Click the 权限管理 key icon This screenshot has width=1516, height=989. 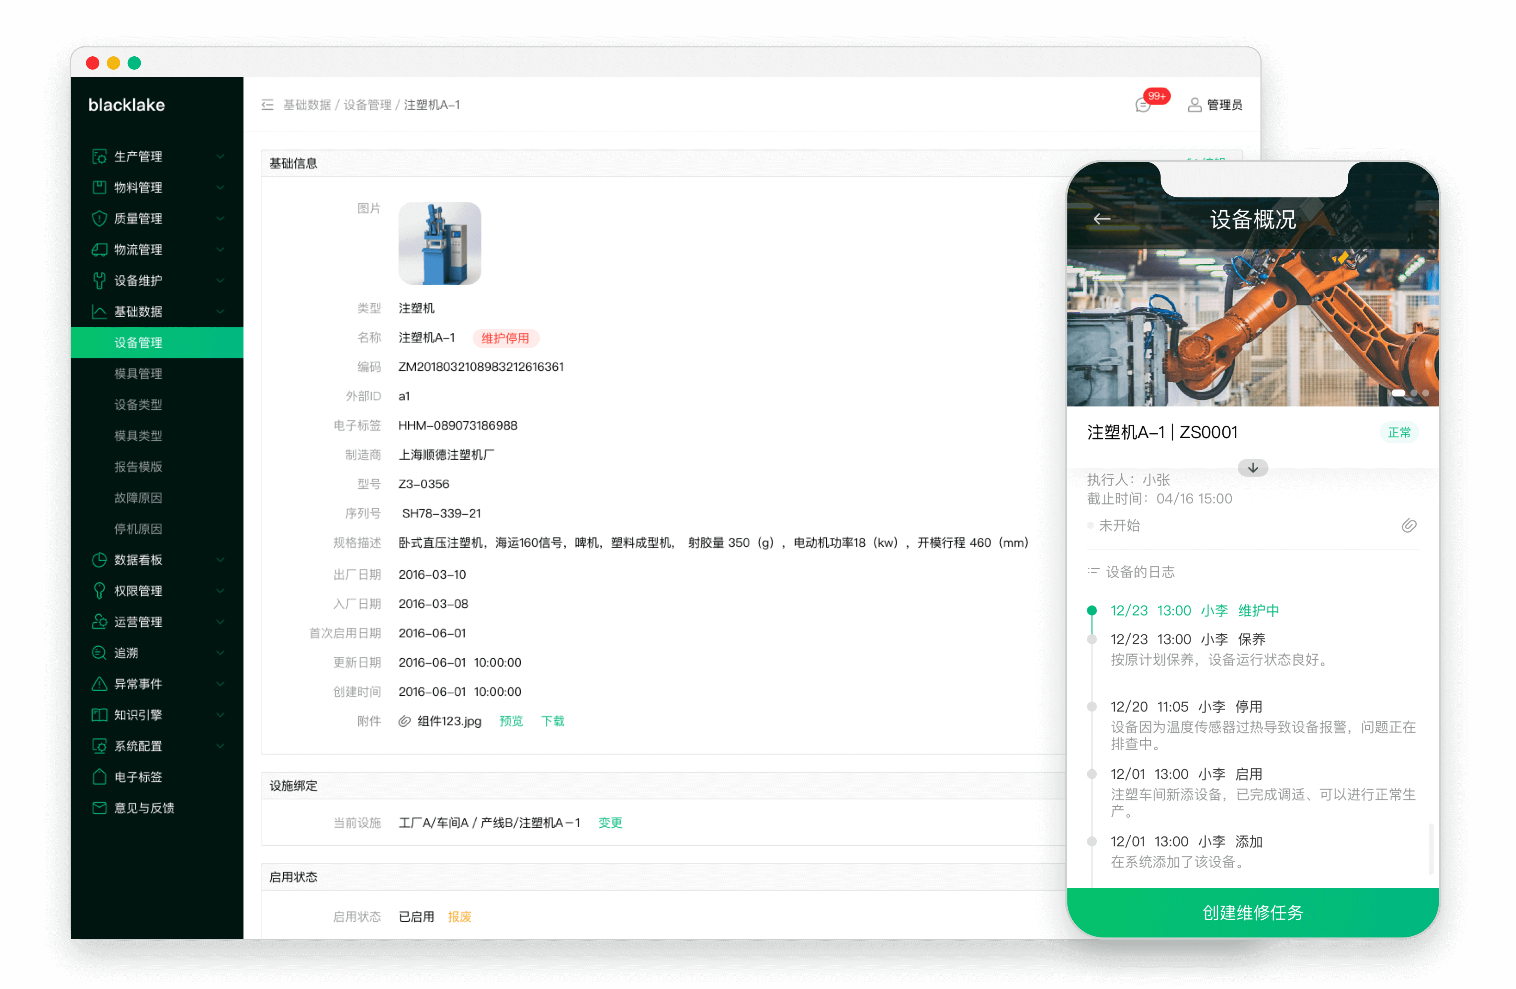pos(99,592)
